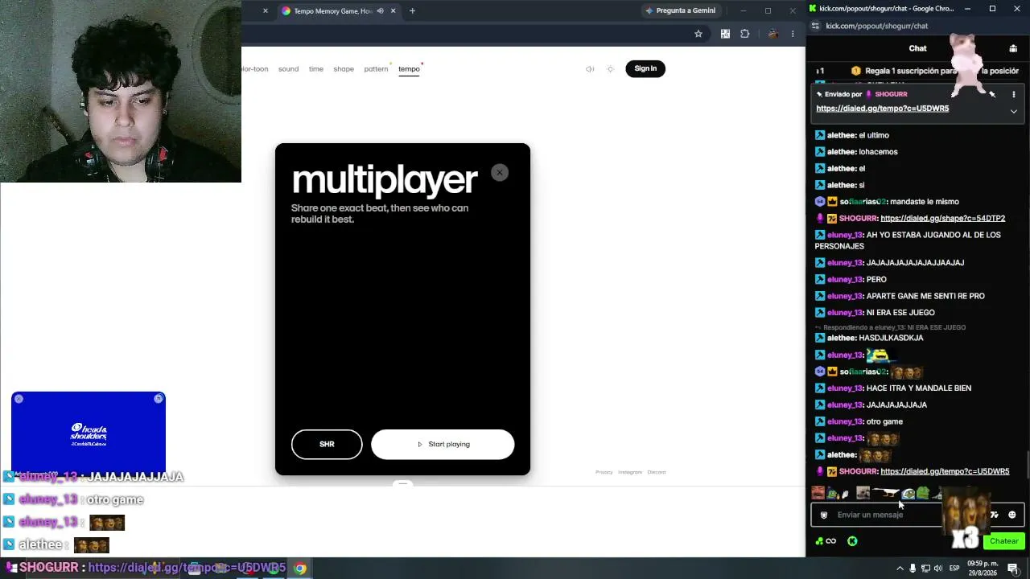Open the pattern game tab
Image resolution: width=1030 pixels, height=579 pixels.
376,69
